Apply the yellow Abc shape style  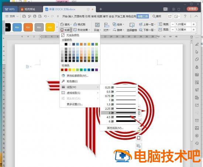[50, 27]
